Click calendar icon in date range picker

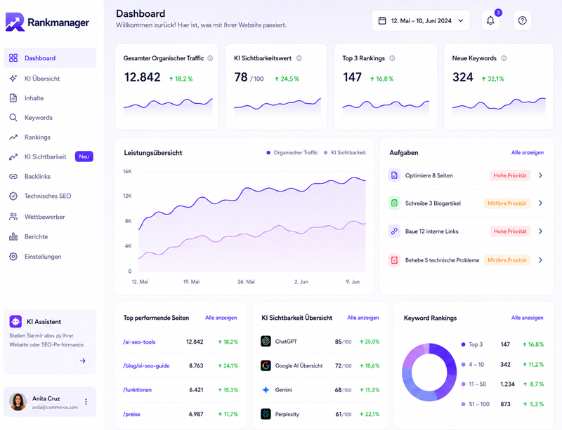(382, 21)
